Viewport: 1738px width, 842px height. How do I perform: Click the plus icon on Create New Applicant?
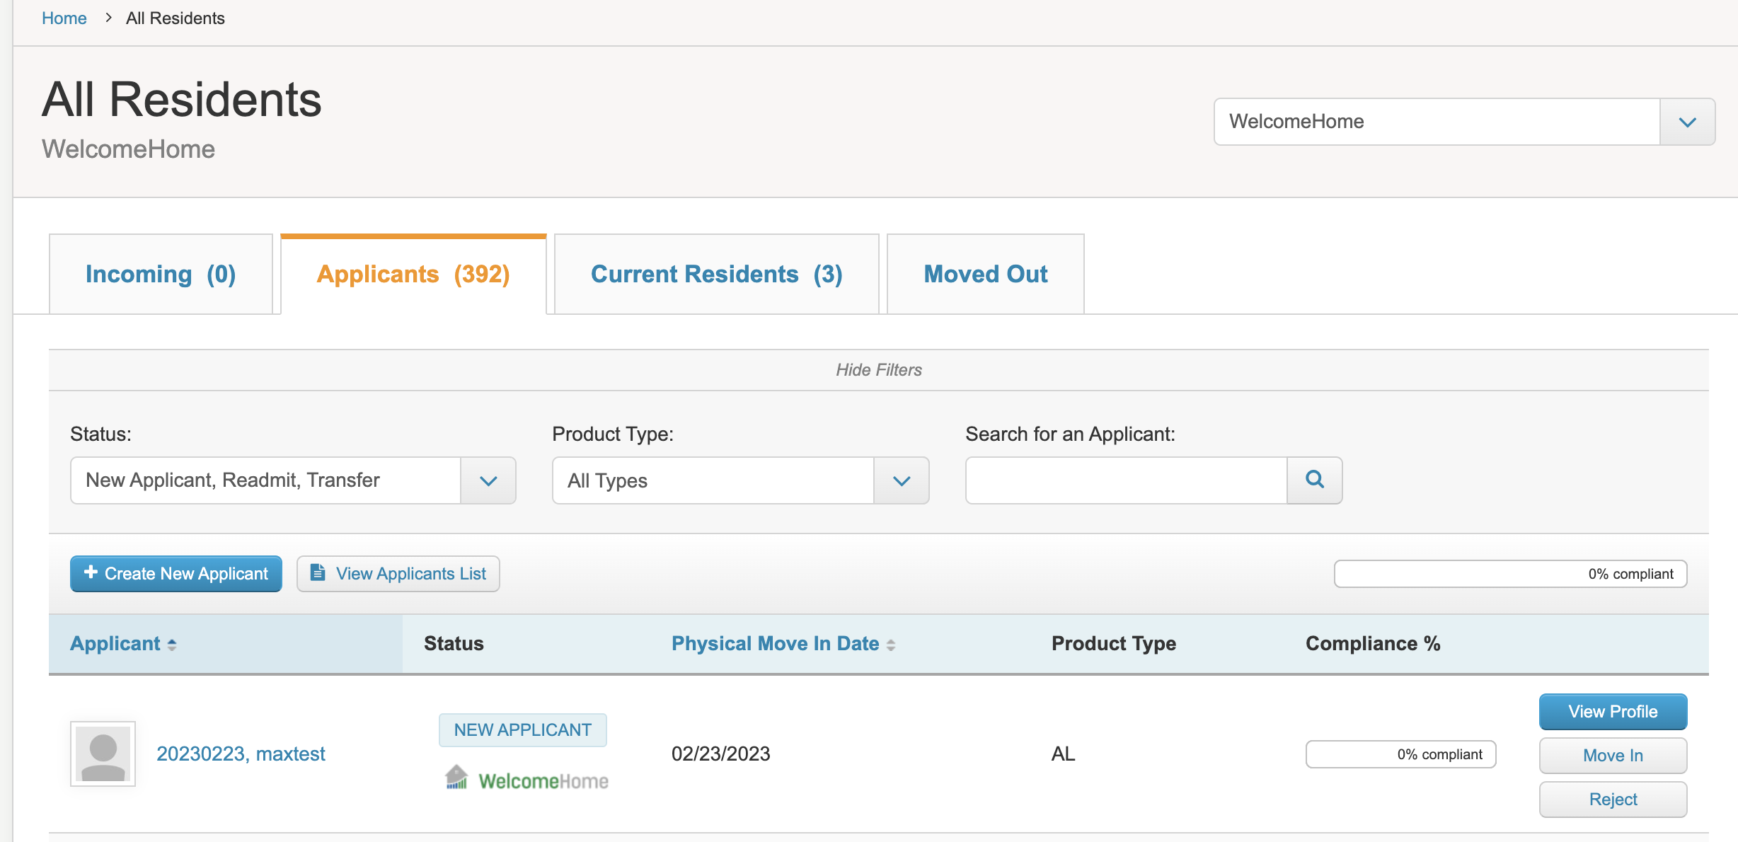coord(91,572)
